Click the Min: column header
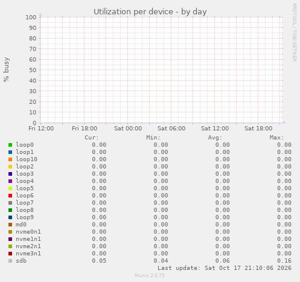Screen dimensions: 300x282 click(153, 138)
